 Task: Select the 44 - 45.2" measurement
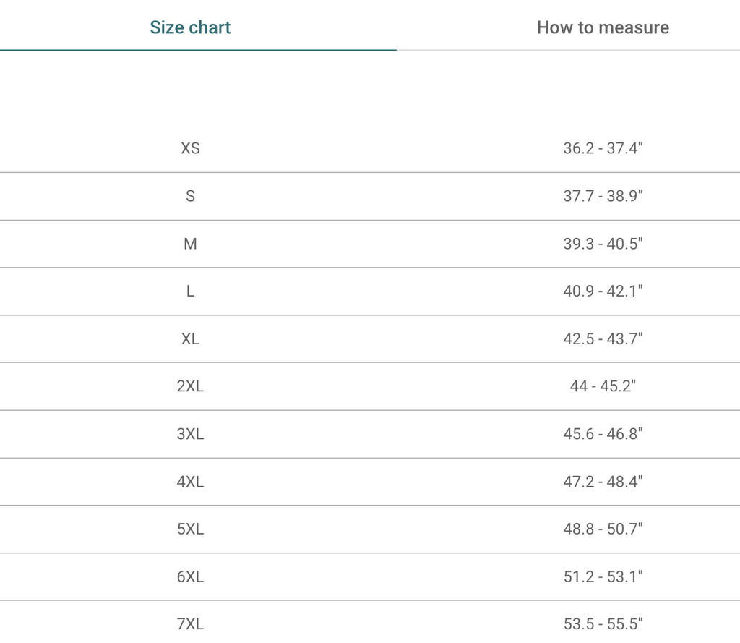603,386
